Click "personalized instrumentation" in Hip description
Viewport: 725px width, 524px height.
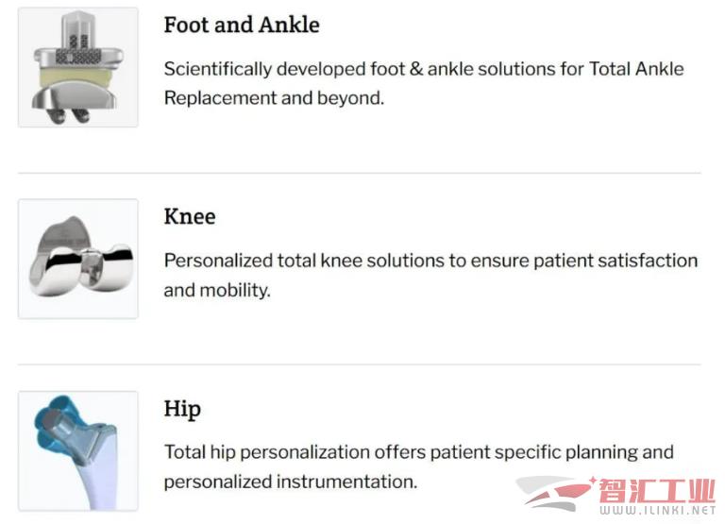[291, 482]
